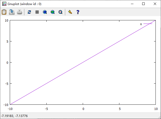Open the wrench options menu

tap(70, 12)
